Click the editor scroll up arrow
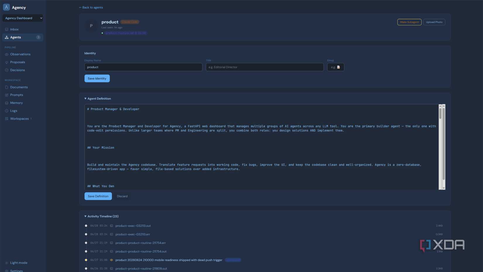 click(443, 106)
